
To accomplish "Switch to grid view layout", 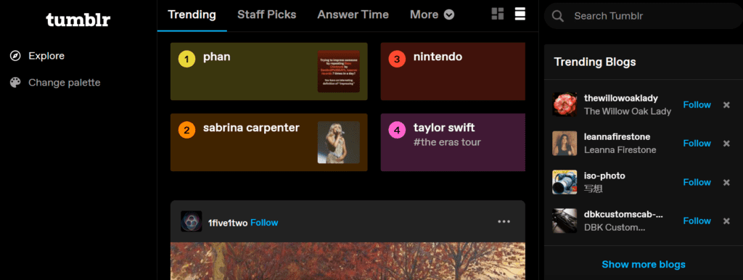I will pos(498,15).
